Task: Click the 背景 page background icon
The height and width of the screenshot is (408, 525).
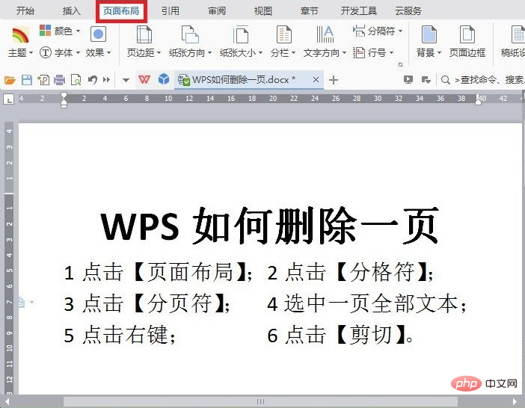Action: coord(429,34)
